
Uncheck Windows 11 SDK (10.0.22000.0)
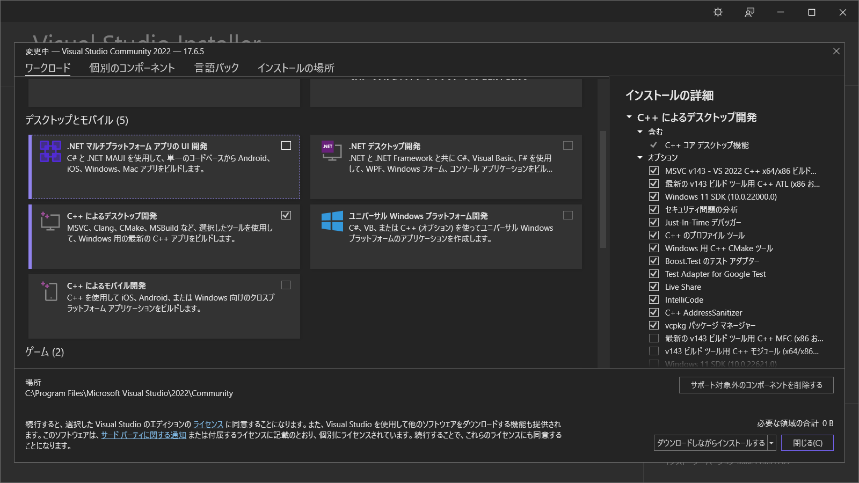point(654,196)
